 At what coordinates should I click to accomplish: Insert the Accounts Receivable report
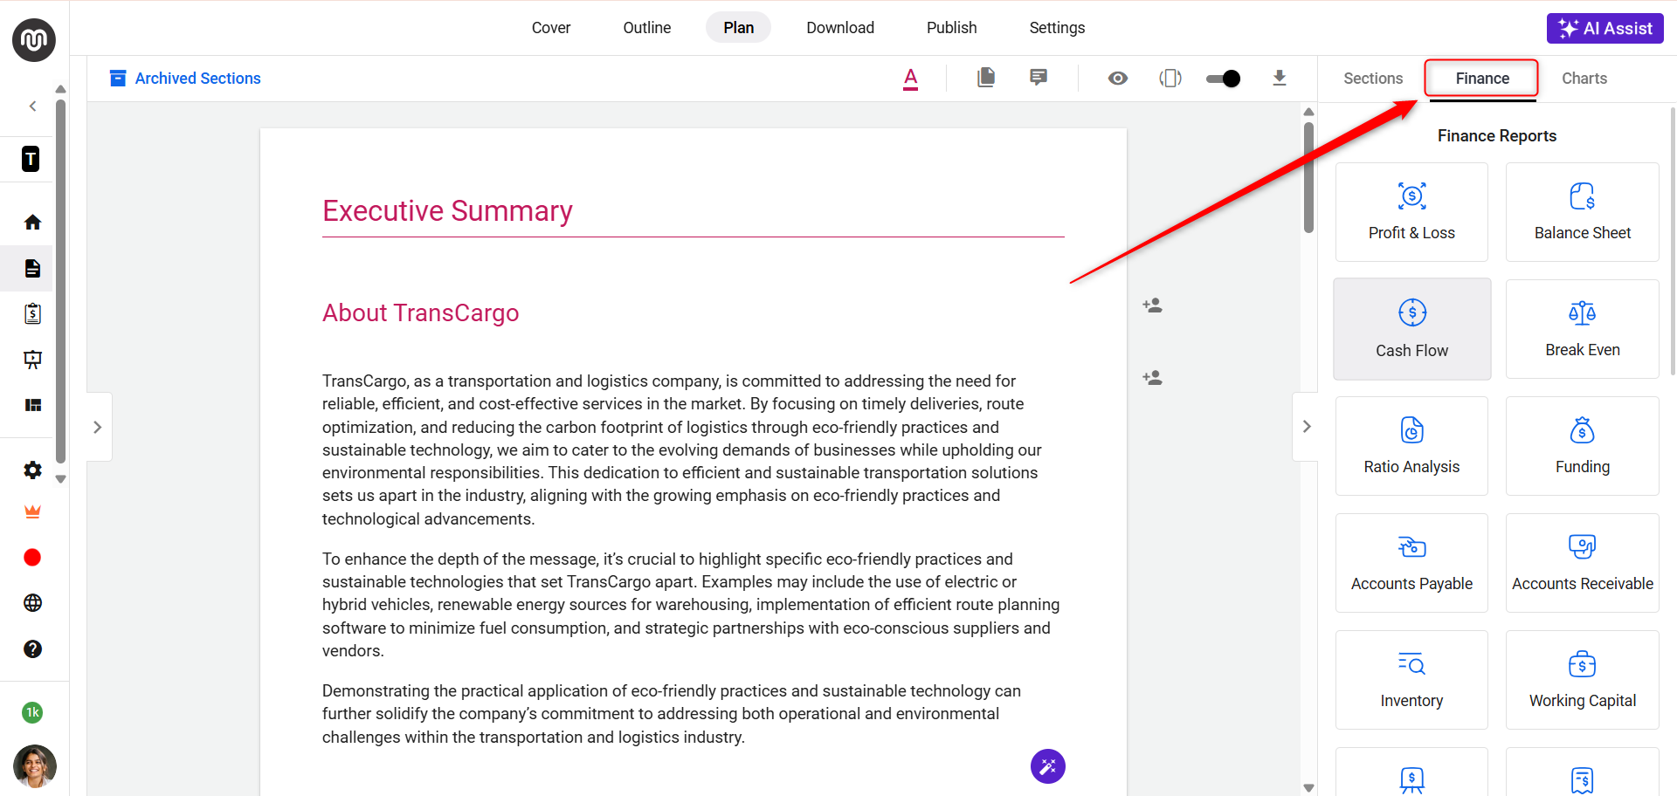click(1583, 563)
